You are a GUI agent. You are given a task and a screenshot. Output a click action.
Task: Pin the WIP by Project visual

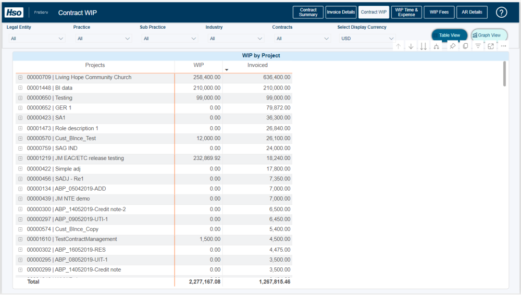click(452, 46)
